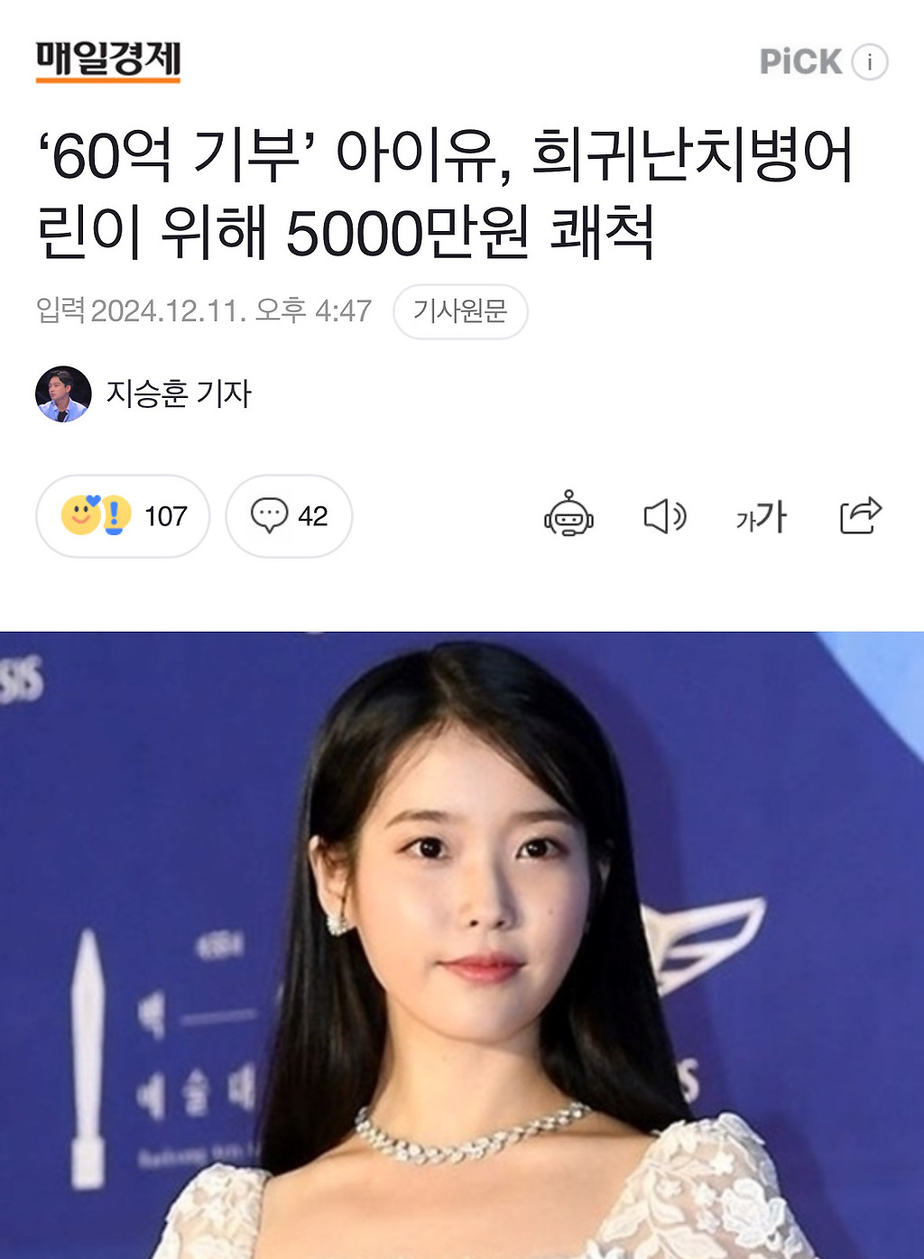Open reporter name 지승훈 기자
Screen dimensions: 924x1259
179,394
